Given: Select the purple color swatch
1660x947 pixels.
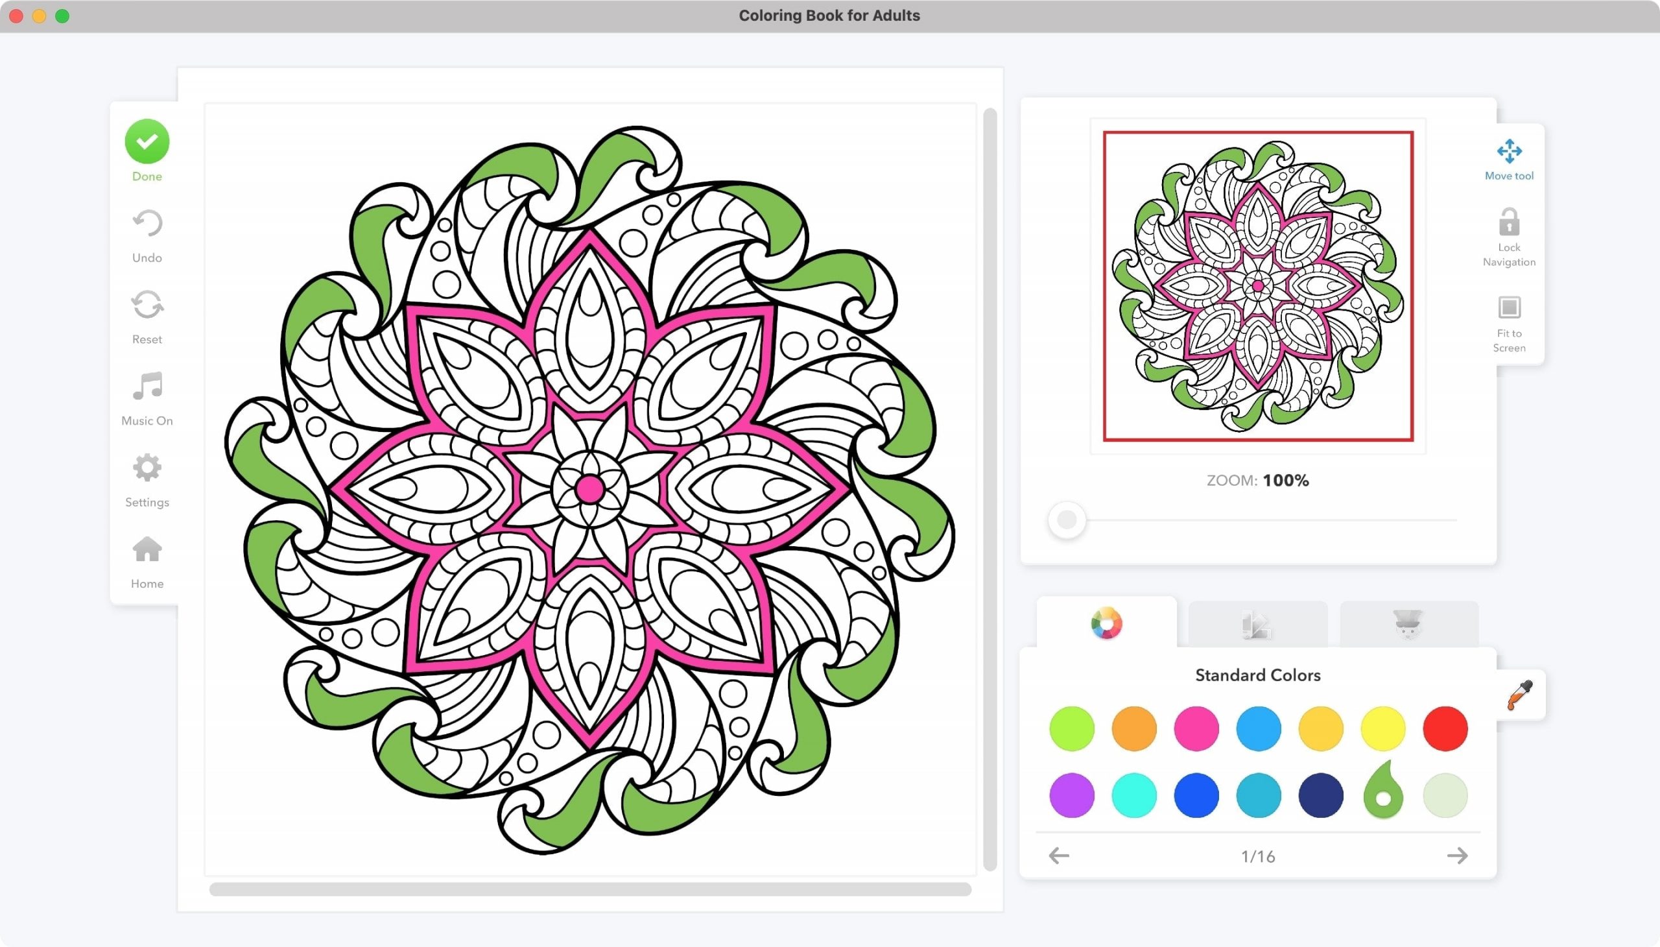Looking at the screenshot, I should point(1072,795).
